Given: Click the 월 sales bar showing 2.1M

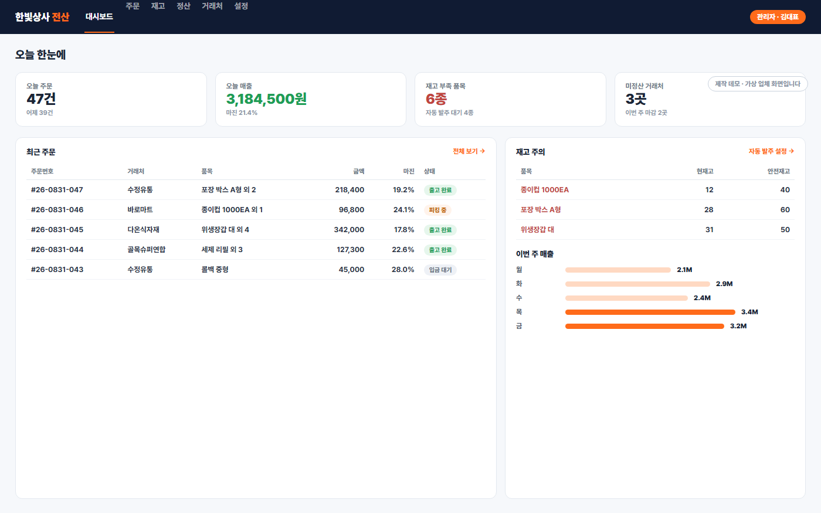Looking at the screenshot, I should [618, 270].
